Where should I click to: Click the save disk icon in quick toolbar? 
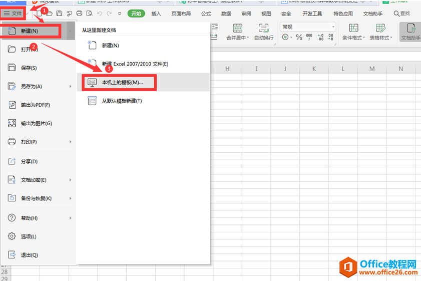coord(60,13)
